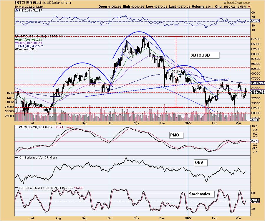The height and width of the screenshot is (221, 265).
Task: Click the 150K volume axis label on left
Action: [10, 93]
